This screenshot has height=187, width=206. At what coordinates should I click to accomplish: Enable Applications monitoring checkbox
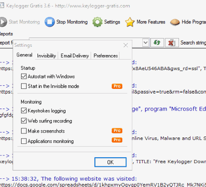(24, 141)
